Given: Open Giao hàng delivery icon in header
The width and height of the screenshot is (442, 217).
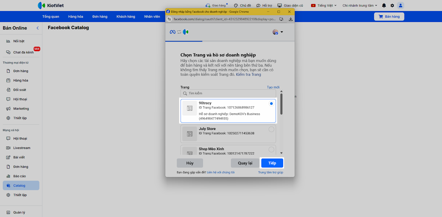Looking at the screenshot, I should (216, 6).
